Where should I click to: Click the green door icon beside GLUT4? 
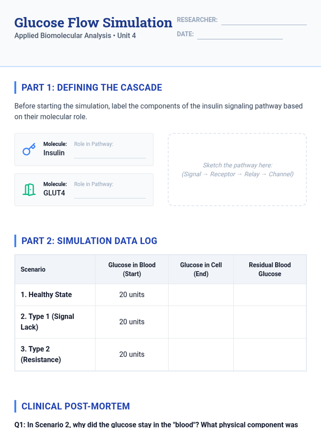(x=29, y=189)
